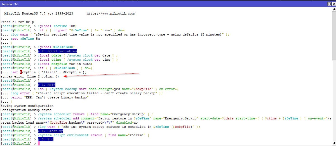Click the '# 3. Main' comment
Viewport: 336px width, 146px height.
46,85
